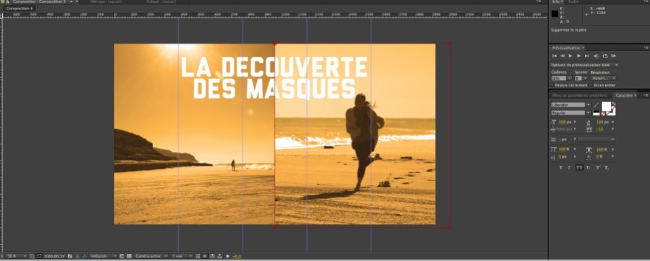Toggle mask and shape path visibility
The image size is (650, 261).
[39, 256]
